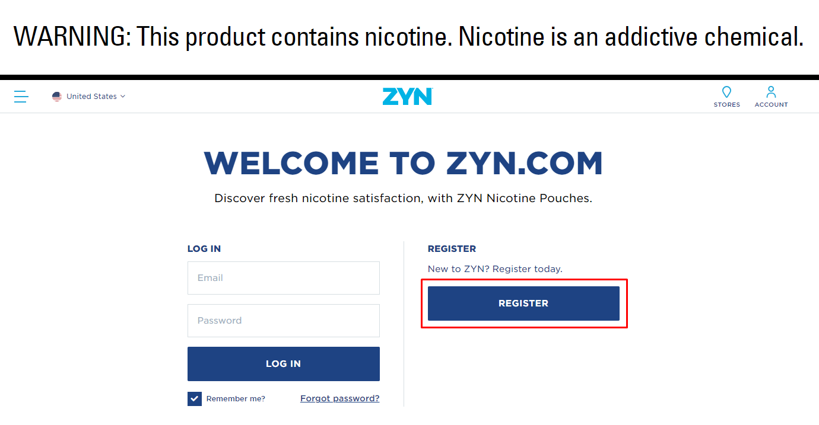This screenshot has width=819, height=425.
Task: Select the STORES label in header
Action: point(727,105)
